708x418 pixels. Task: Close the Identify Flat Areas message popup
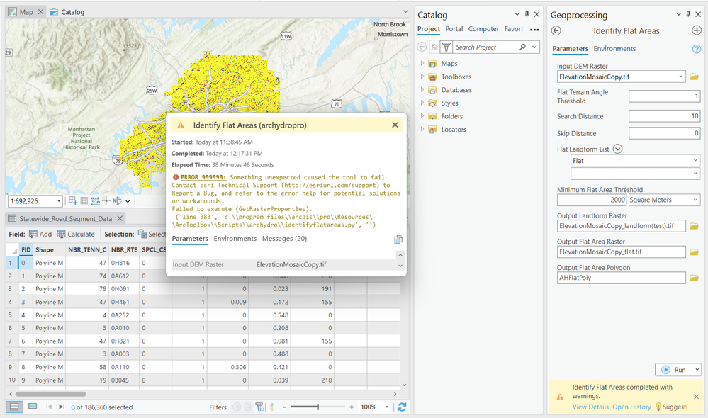(395, 125)
